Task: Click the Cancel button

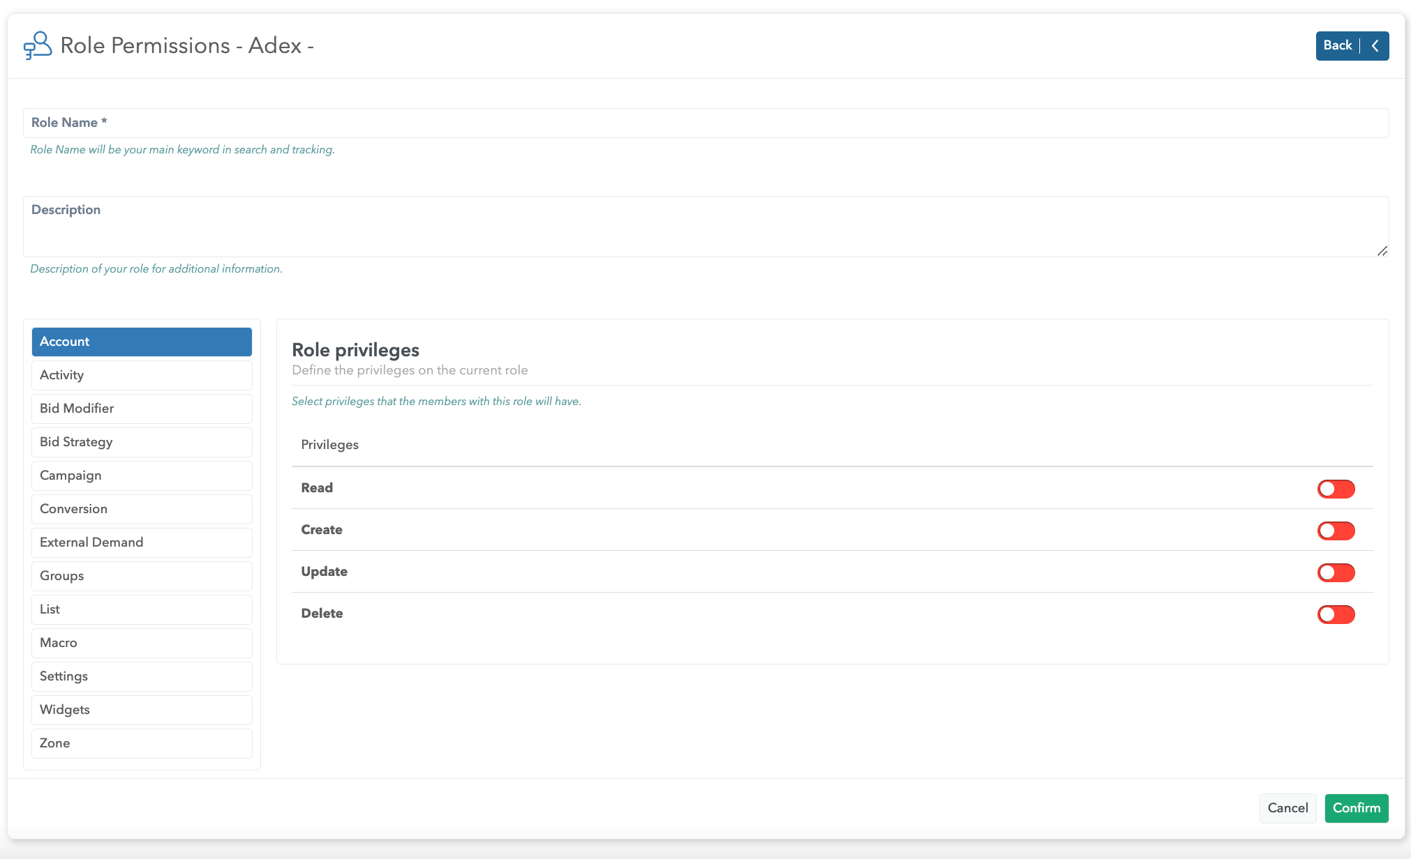Action: tap(1287, 808)
